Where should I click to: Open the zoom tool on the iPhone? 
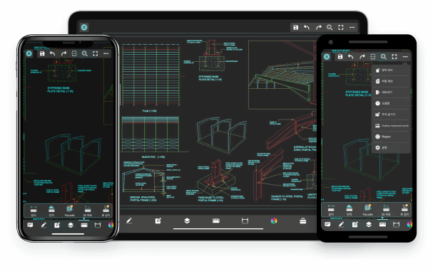(85, 53)
